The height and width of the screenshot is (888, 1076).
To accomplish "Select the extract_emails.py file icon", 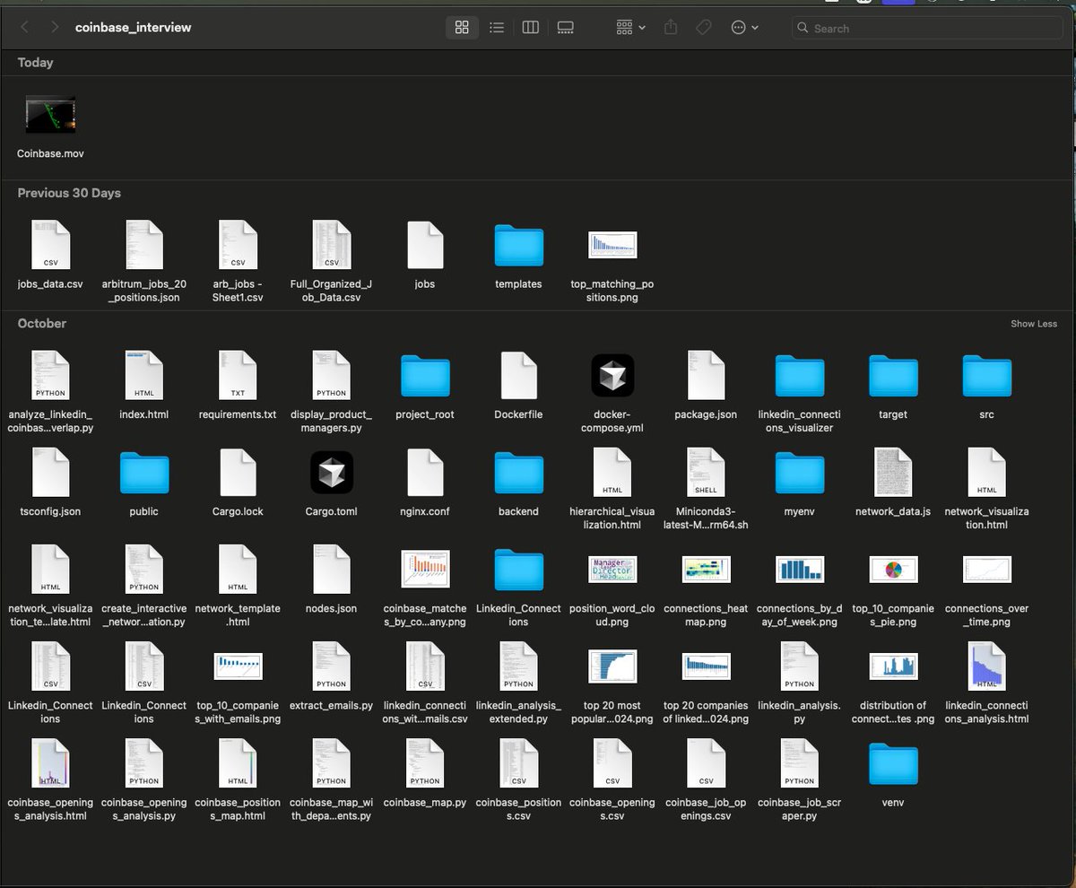I will (x=331, y=666).
